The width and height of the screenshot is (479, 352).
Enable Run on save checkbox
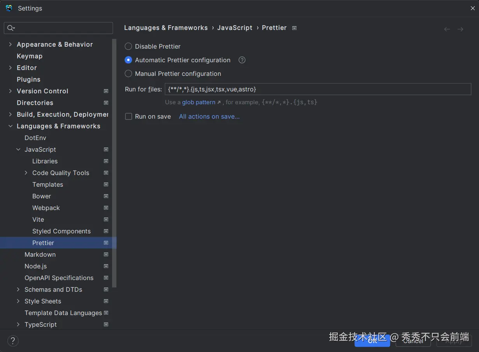pos(128,116)
